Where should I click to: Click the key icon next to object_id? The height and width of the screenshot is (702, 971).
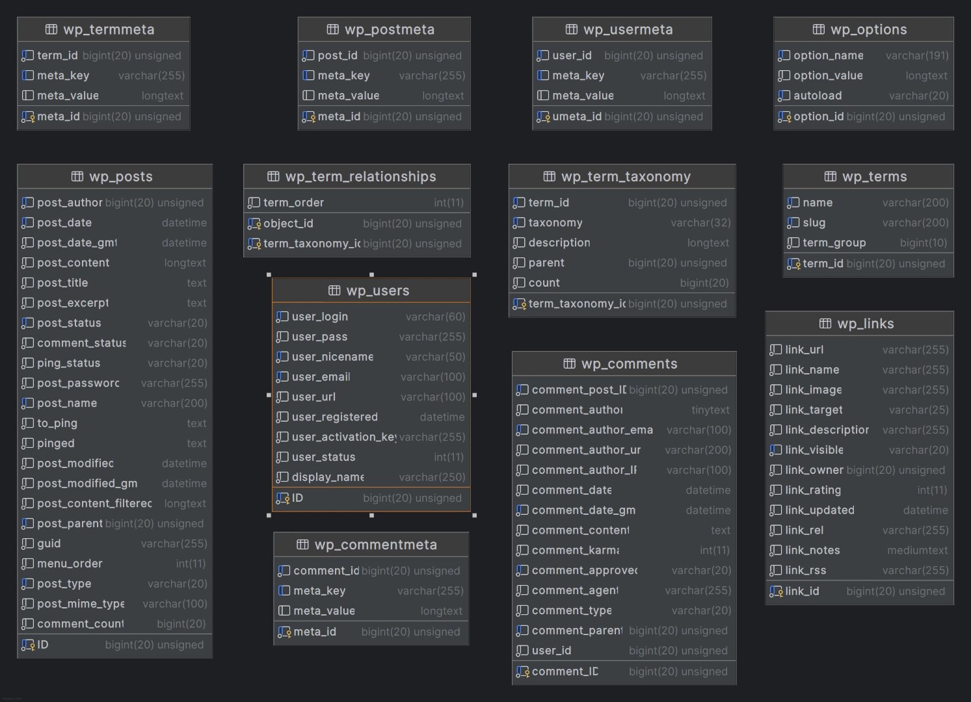(254, 224)
